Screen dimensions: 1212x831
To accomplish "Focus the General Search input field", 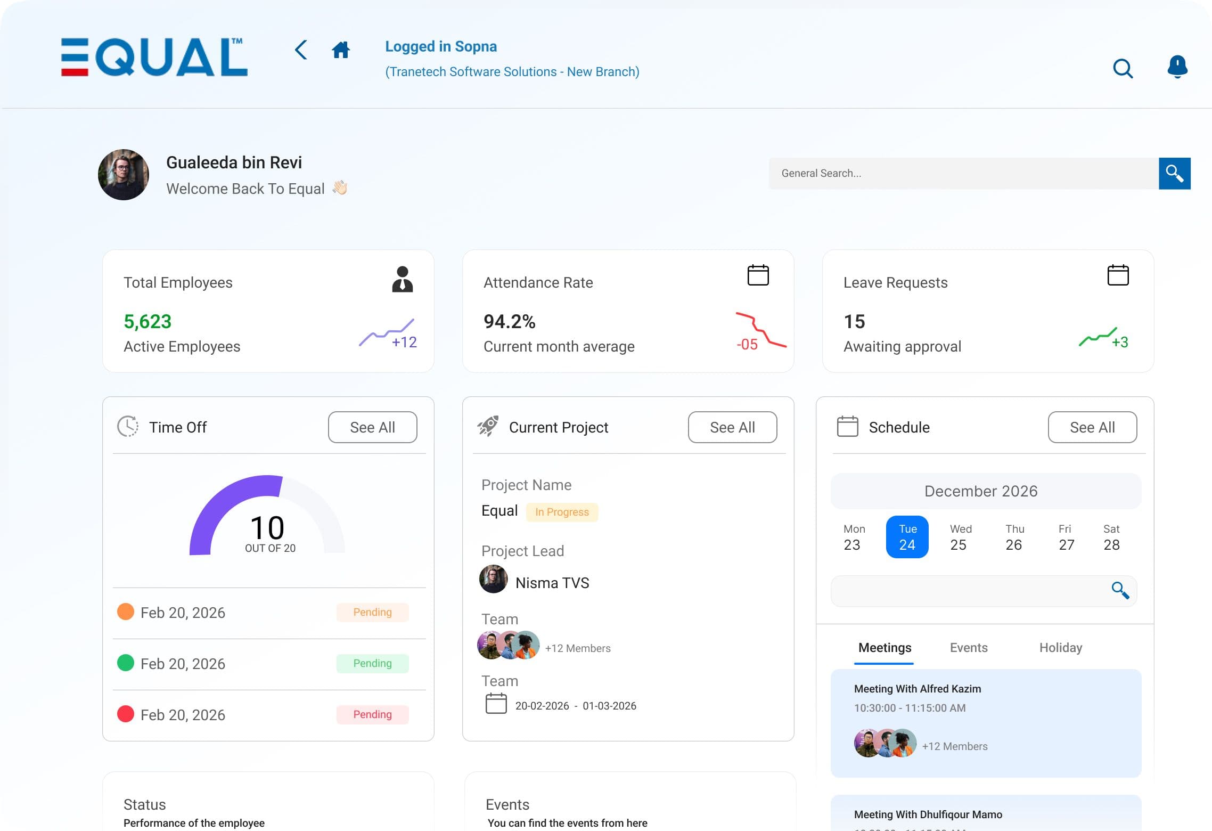I will pos(963,173).
